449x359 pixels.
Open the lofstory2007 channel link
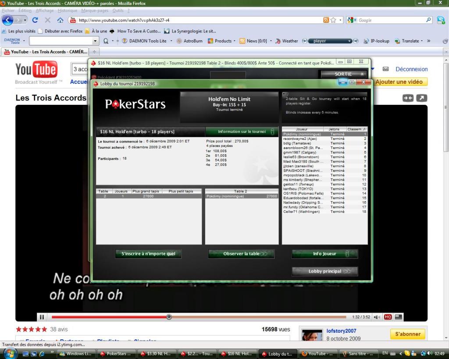pyautogui.click(x=341, y=331)
